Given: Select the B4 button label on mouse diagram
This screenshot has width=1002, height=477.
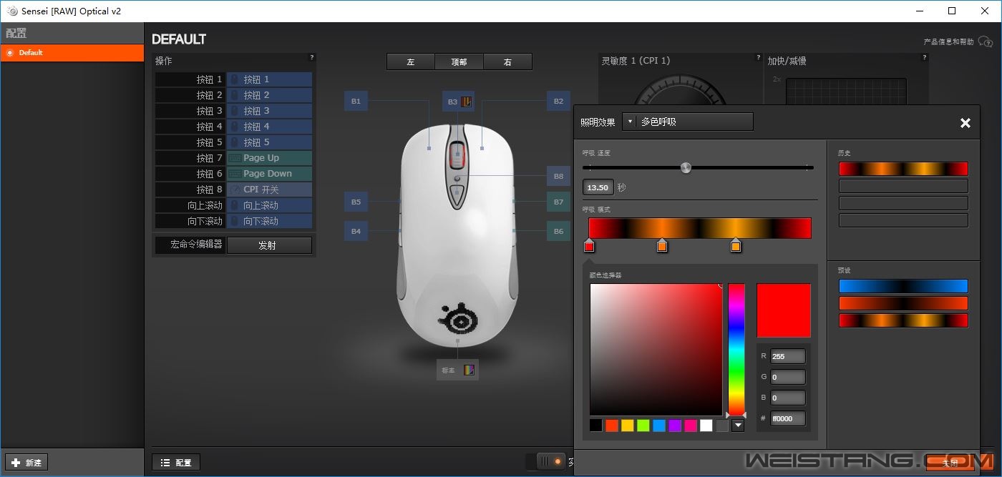Looking at the screenshot, I should tap(356, 231).
